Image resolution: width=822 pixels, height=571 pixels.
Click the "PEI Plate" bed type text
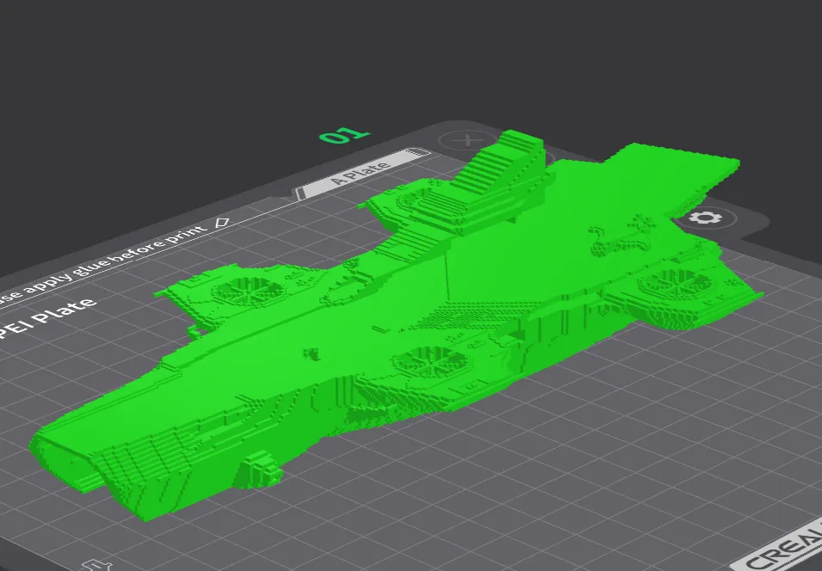tap(47, 318)
